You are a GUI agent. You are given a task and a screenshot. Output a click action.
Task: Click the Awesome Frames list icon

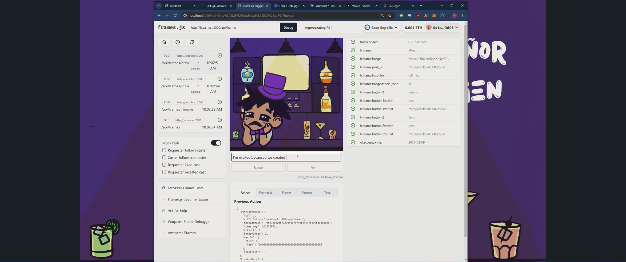[x=164, y=233]
